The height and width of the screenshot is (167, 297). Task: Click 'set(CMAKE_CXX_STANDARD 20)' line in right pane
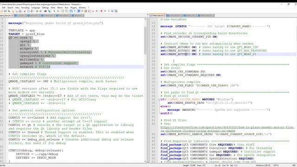point(183,71)
